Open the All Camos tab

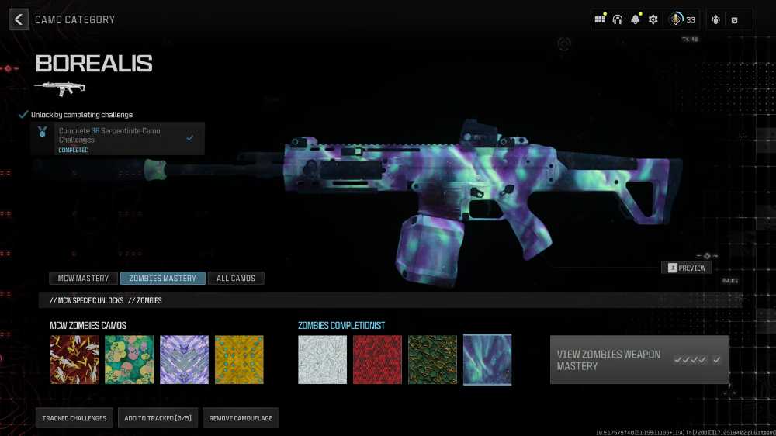(236, 279)
